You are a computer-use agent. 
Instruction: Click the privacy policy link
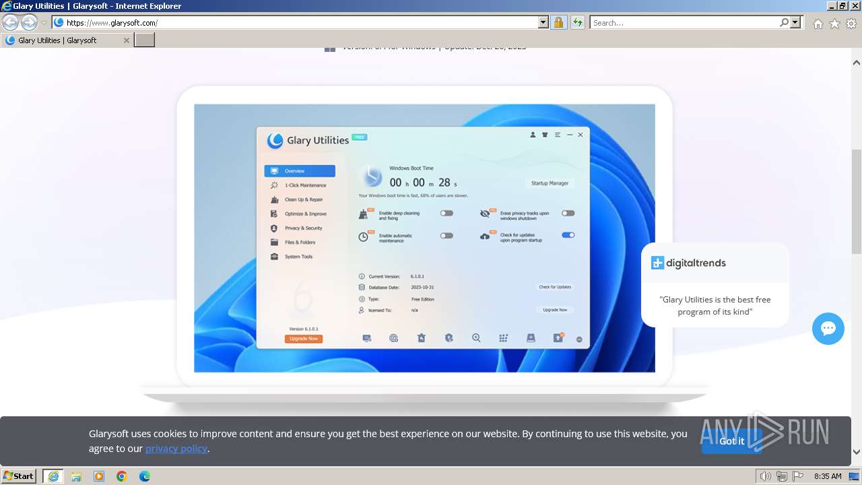[176, 449]
